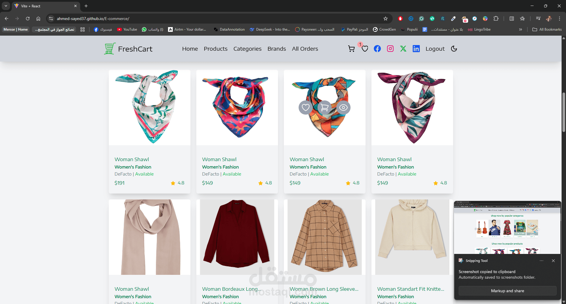Click the maroon leaf-pattern shawl image

tap(412, 108)
